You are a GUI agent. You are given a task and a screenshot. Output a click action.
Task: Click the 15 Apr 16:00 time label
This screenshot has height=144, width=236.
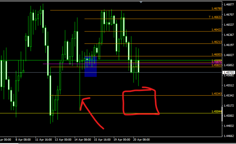point(102,139)
